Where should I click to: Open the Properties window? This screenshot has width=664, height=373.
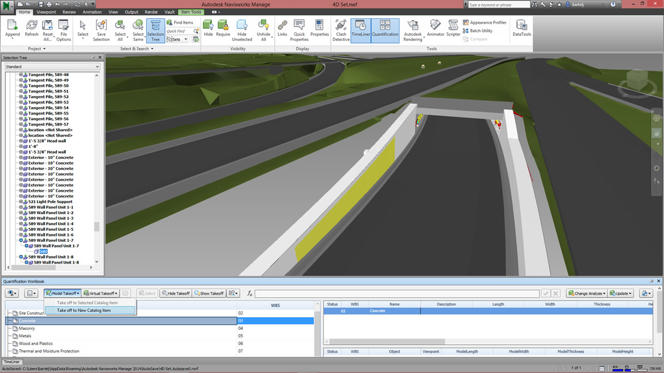coord(319,29)
